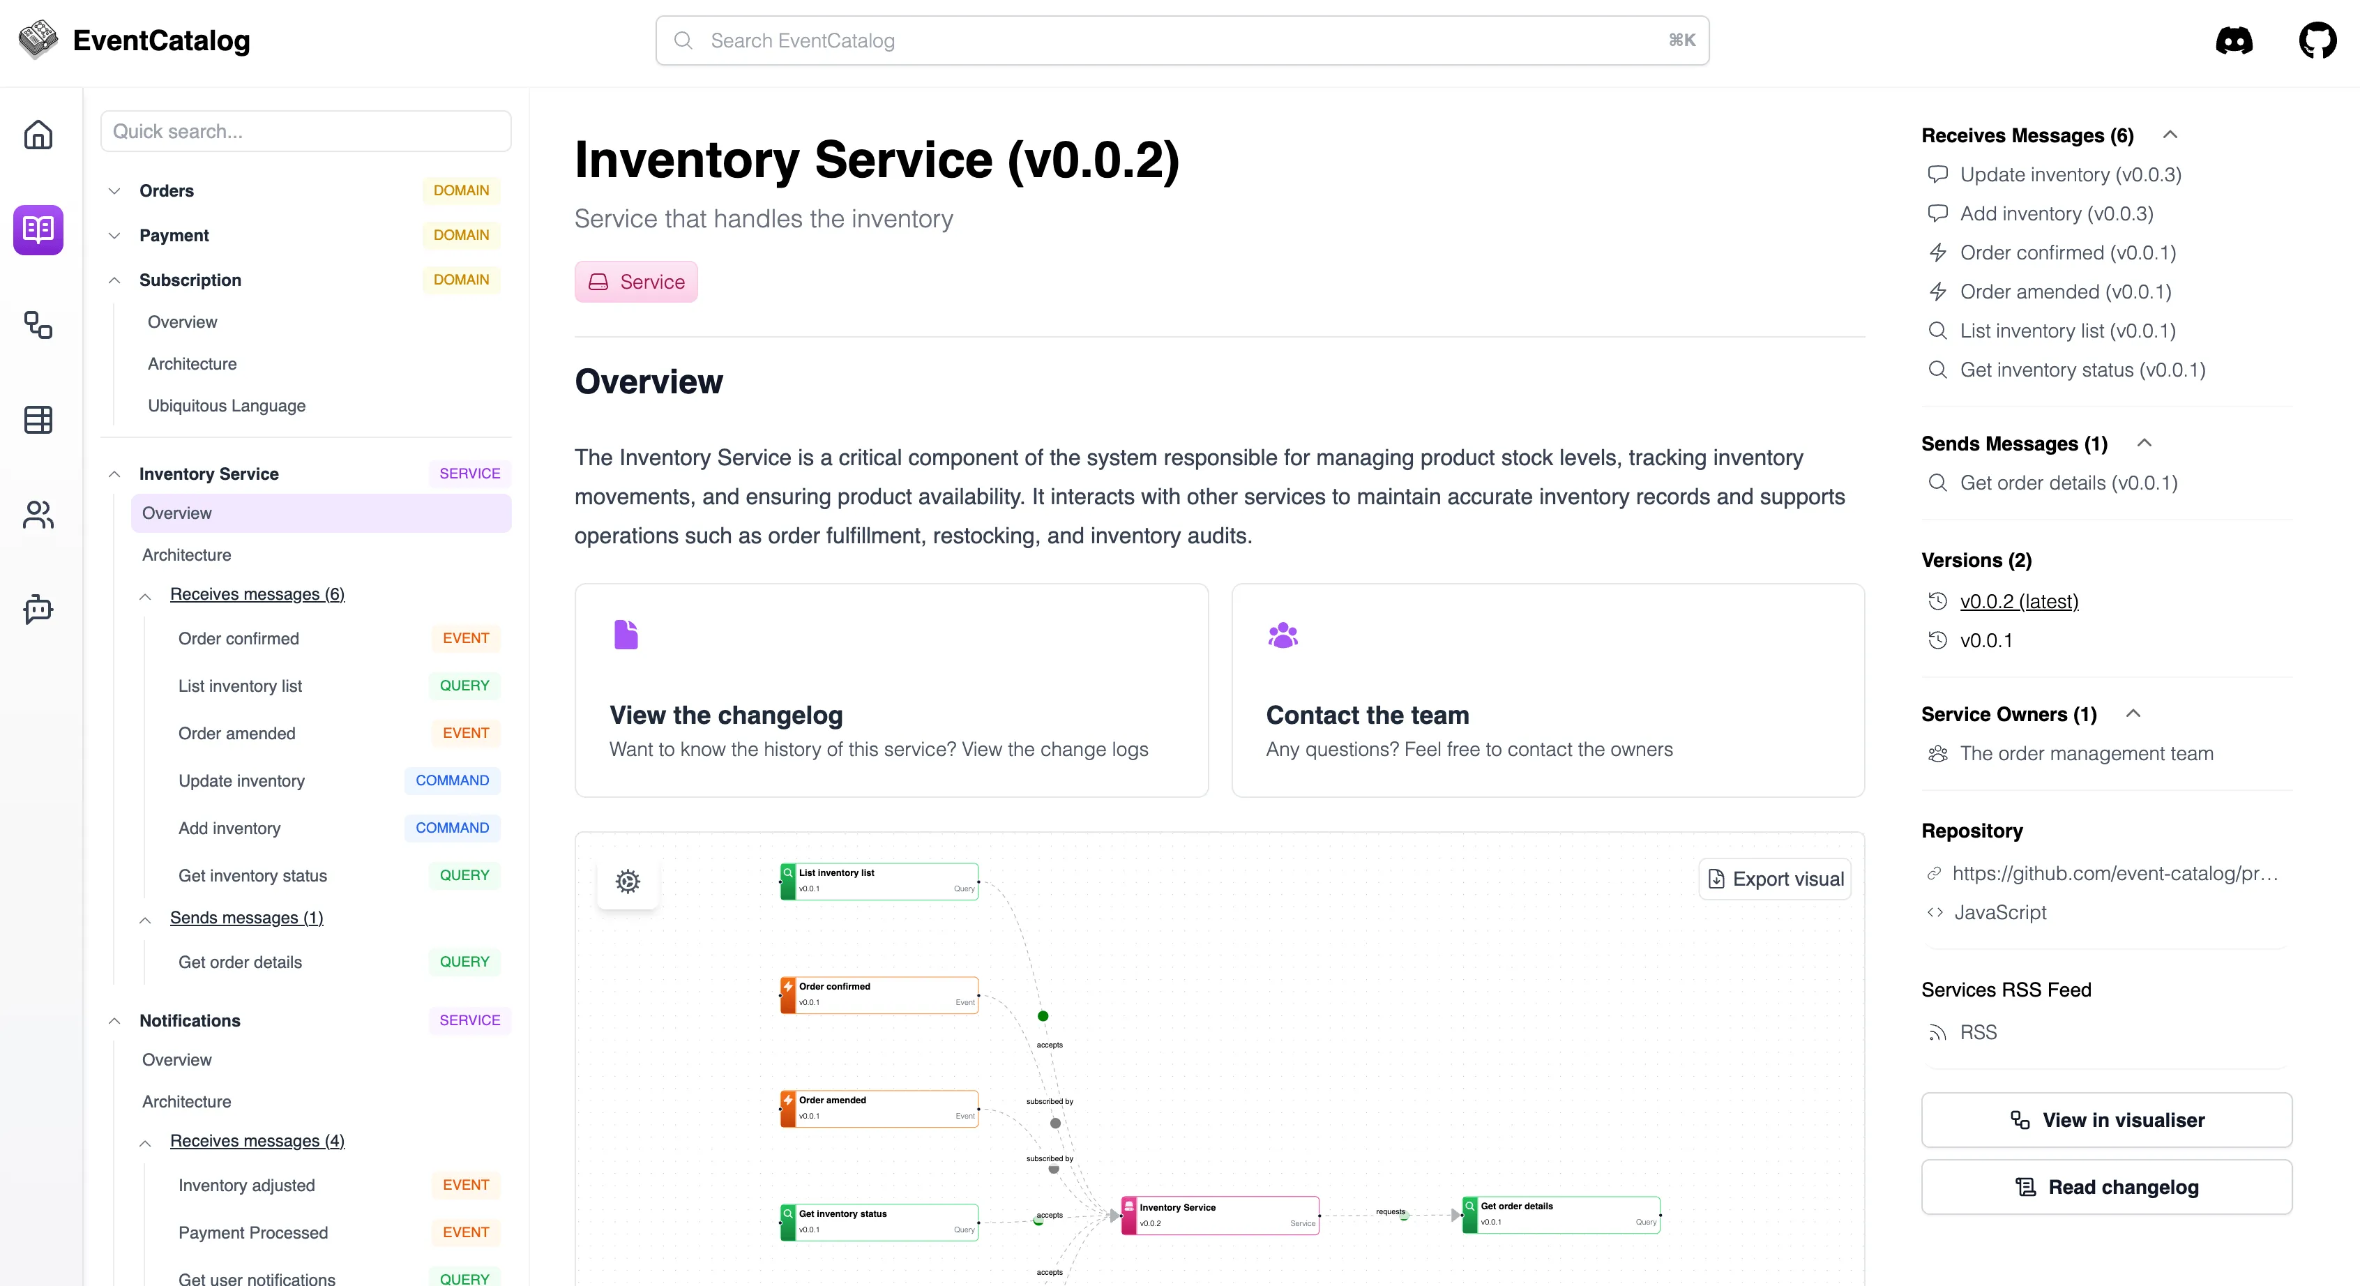The width and height of the screenshot is (2360, 1286).
Task: Open the Discord icon in header
Action: click(x=2234, y=40)
